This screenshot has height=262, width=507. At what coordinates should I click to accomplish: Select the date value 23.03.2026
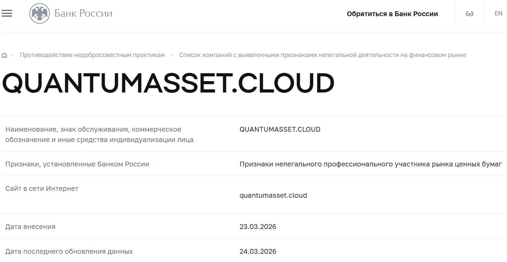pos(258,227)
